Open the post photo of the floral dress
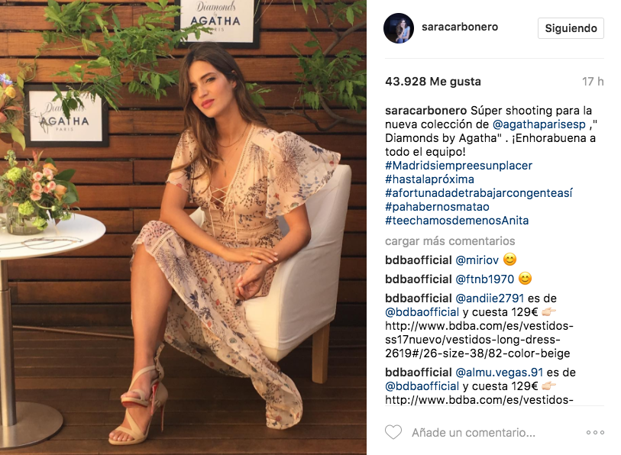The width and height of the screenshot is (621, 455). coord(183,227)
